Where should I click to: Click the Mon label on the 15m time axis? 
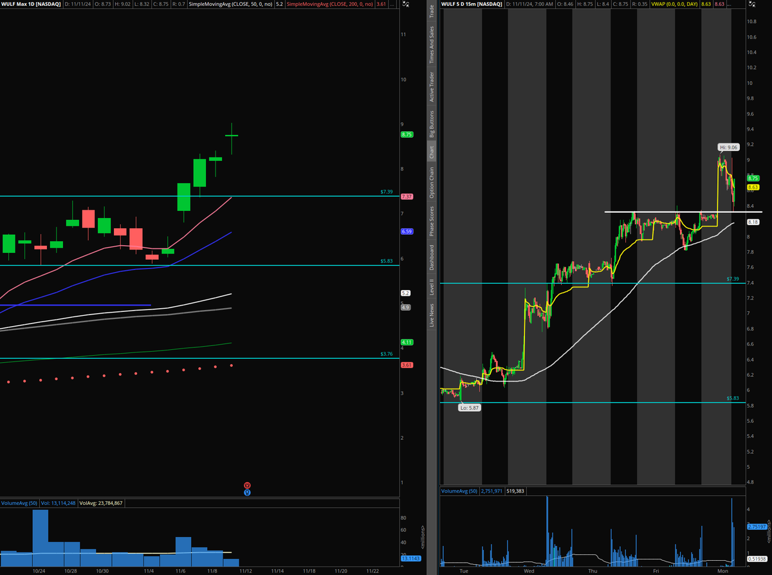[722, 570]
